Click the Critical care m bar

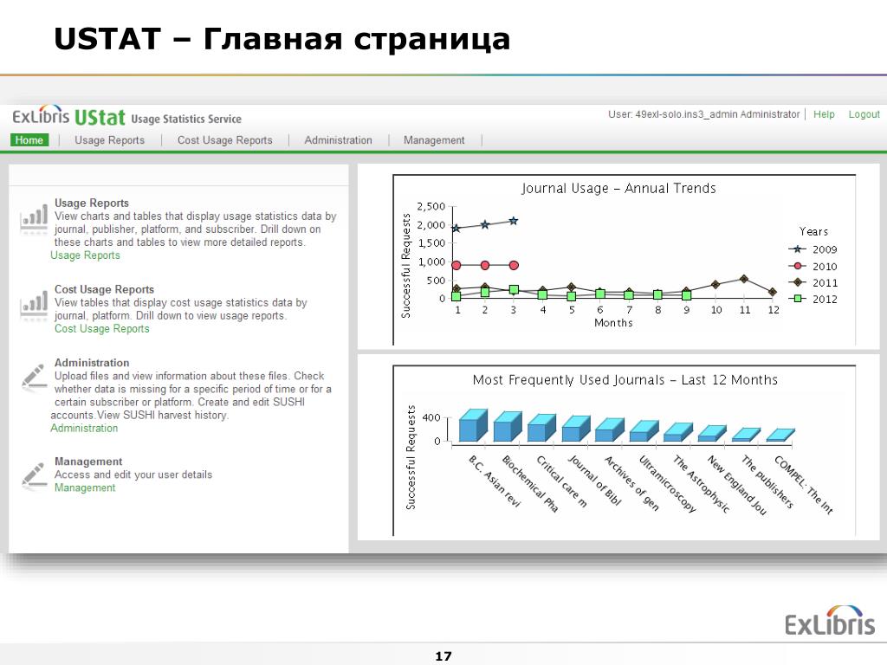(x=542, y=428)
